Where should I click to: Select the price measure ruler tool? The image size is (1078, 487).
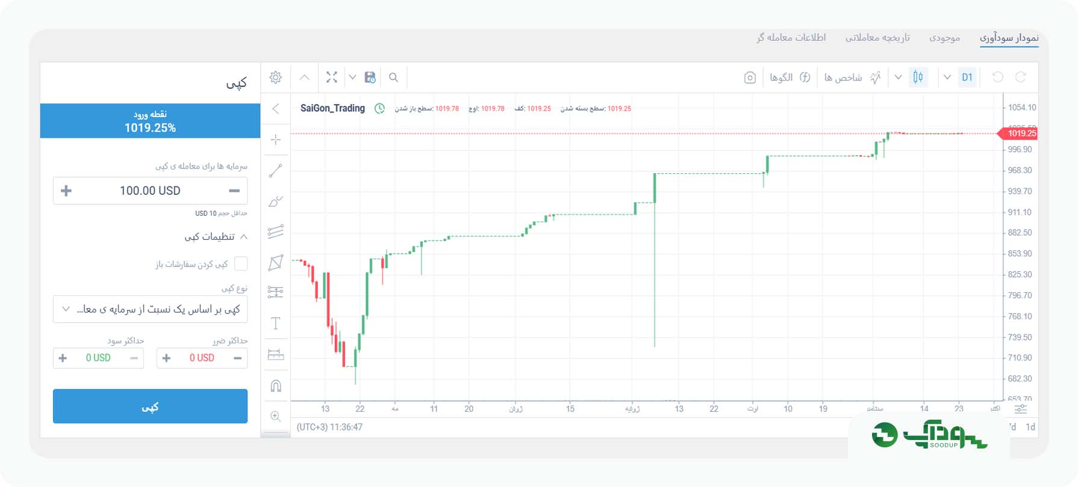click(x=276, y=355)
